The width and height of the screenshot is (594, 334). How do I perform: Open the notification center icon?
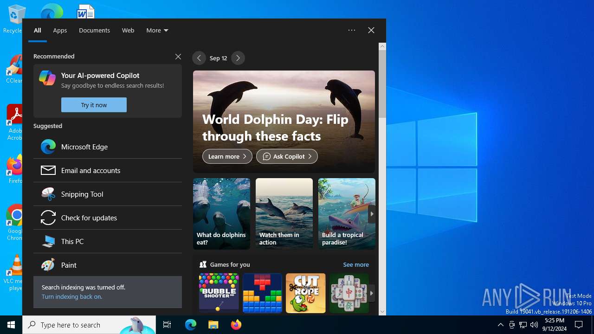[x=579, y=325]
